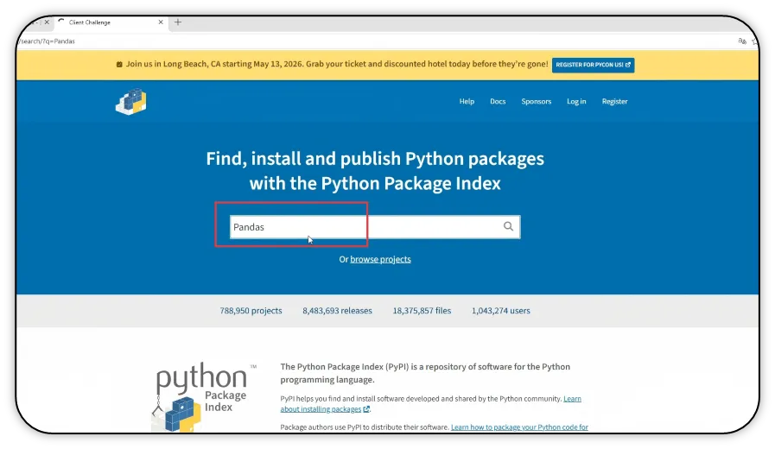Click the 8,483,693 releases statistic
The width and height of the screenshot is (775, 449).
[337, 311]
